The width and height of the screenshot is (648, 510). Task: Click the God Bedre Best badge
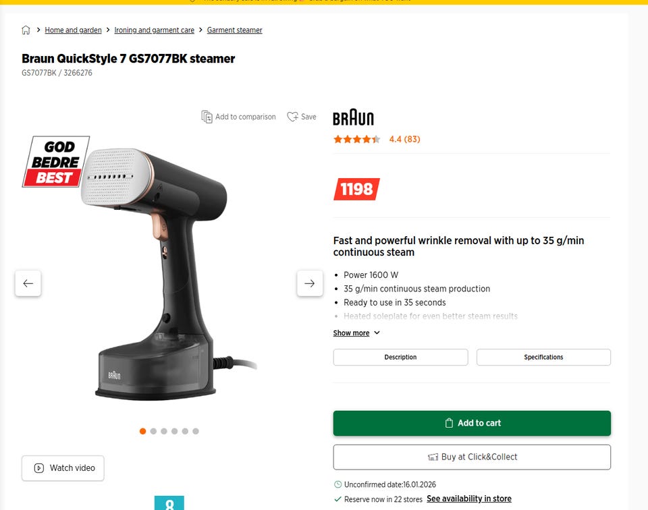56,161
